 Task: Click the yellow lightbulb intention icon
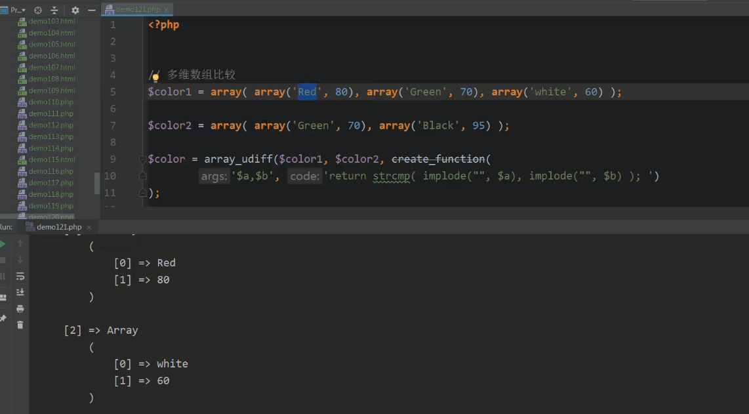coord(155,77)
